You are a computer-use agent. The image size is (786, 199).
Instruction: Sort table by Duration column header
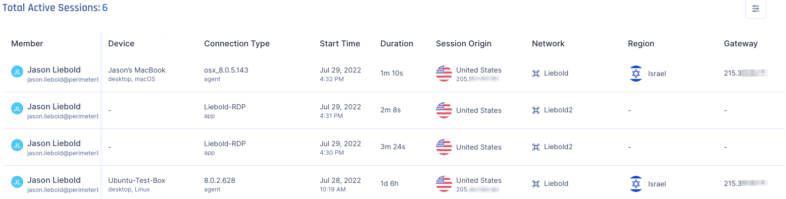397,44
